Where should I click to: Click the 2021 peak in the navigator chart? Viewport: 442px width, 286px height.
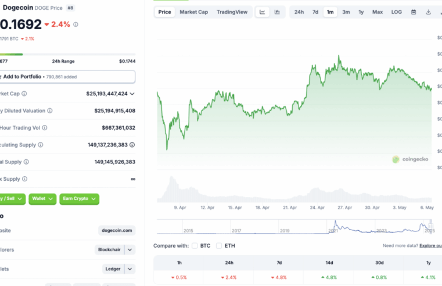pos(336,222)
